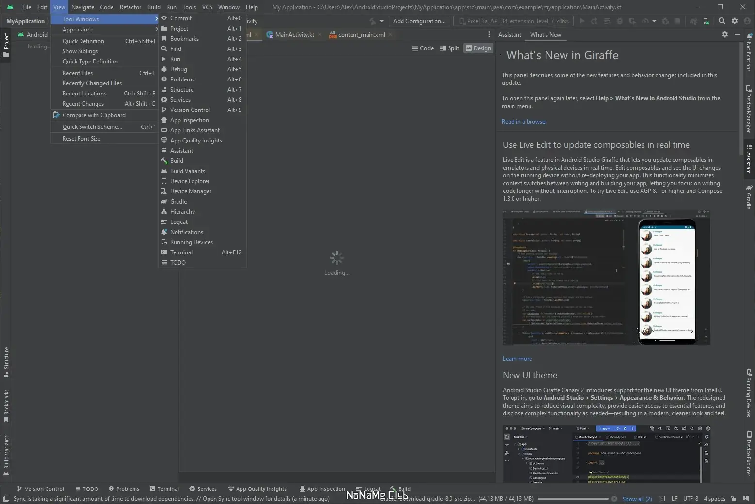Image resolution: width=755 pixels, height=504 pixels.
Task: Open the Device Manager icon in the main toolbar
Action: pos(706,21)
